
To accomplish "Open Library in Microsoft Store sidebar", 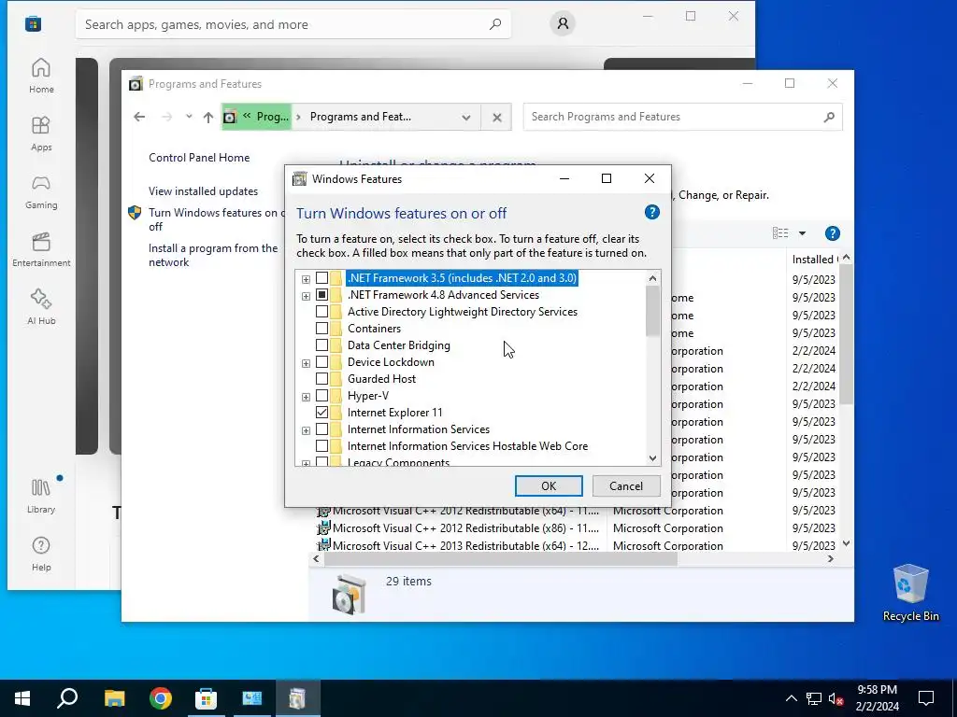I will coord(41,496).
